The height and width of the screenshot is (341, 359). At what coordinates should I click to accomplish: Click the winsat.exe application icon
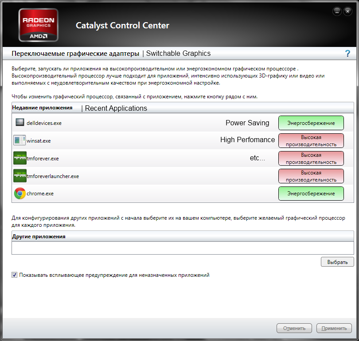tap(20, 140)
